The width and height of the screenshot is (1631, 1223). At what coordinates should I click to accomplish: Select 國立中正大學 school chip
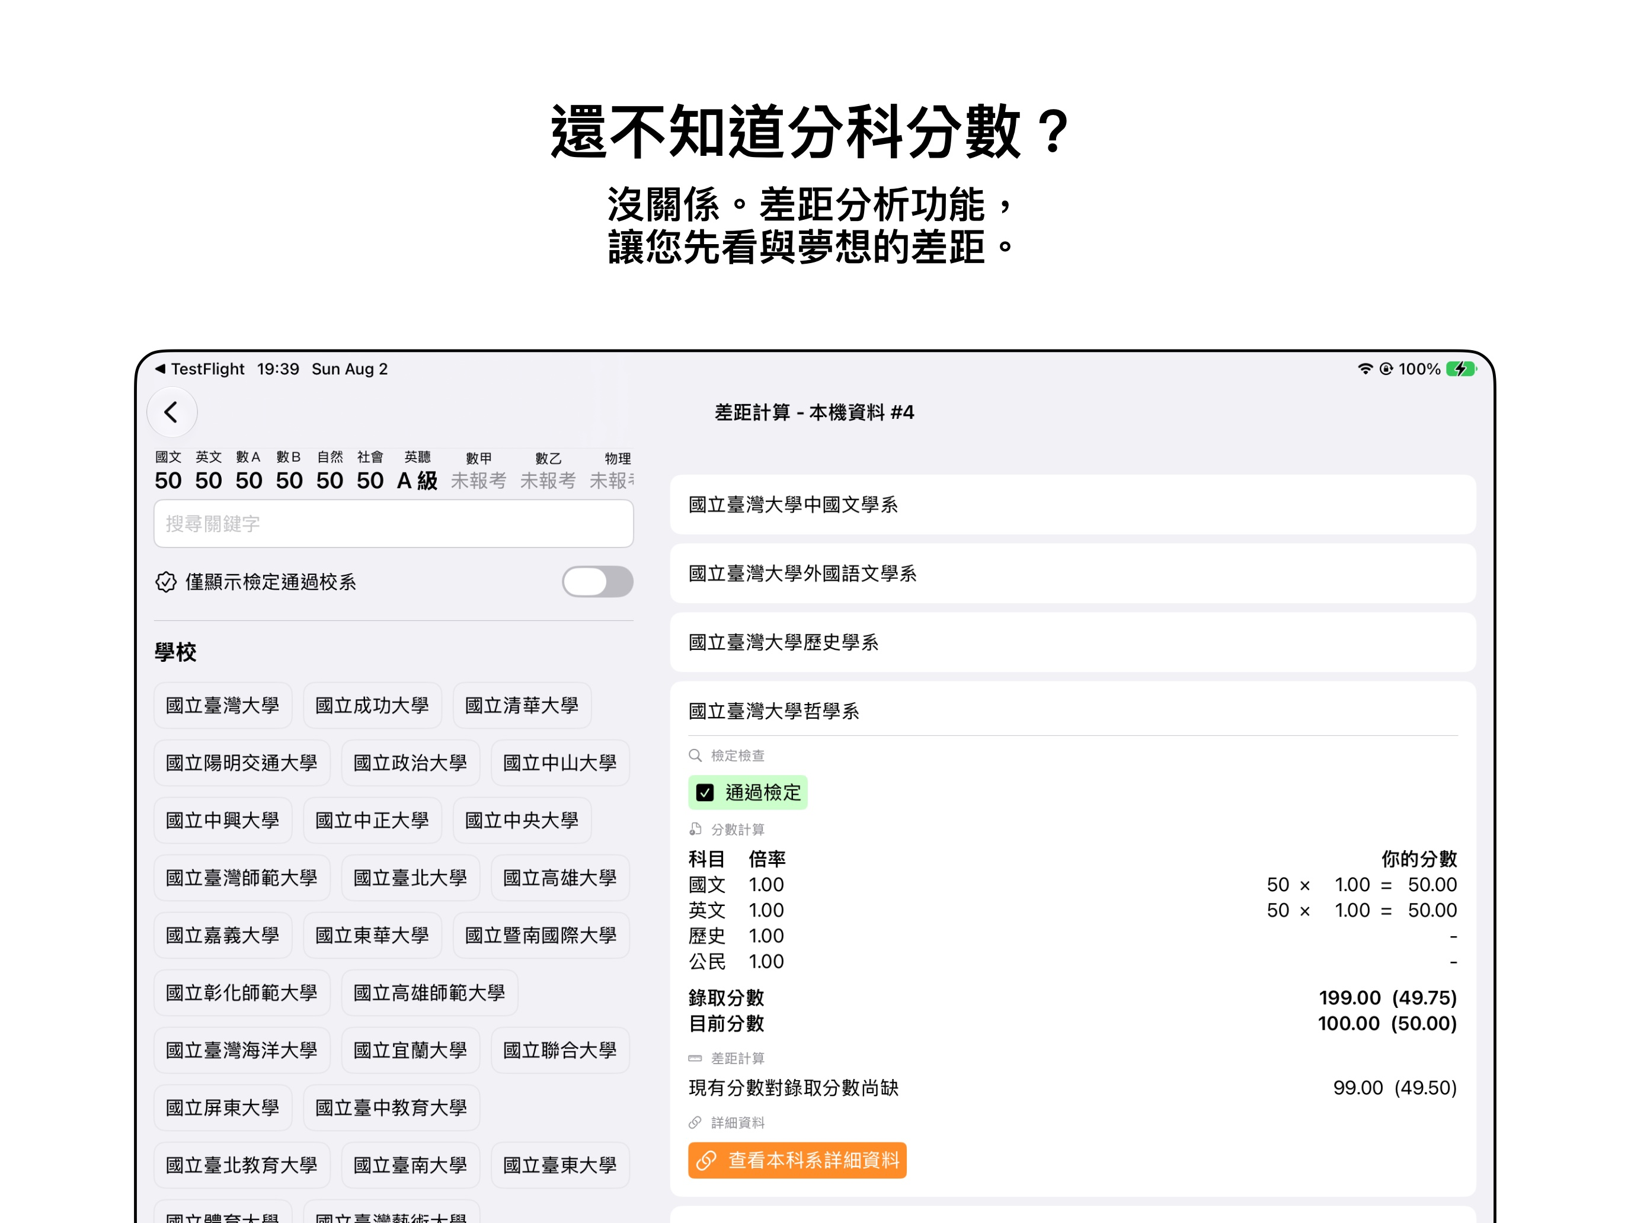[x=372, y=821]
